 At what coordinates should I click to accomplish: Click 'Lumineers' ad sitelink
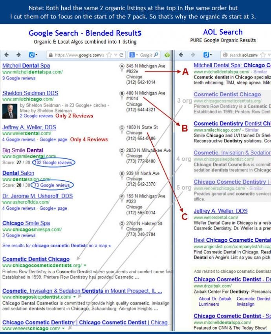click(209, 304)
